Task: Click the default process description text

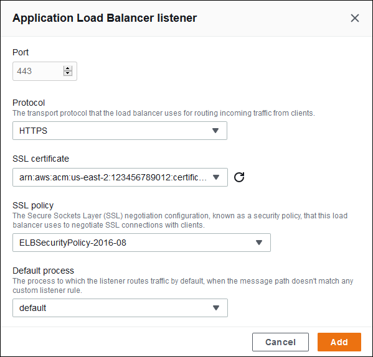Action: (183, 285)
